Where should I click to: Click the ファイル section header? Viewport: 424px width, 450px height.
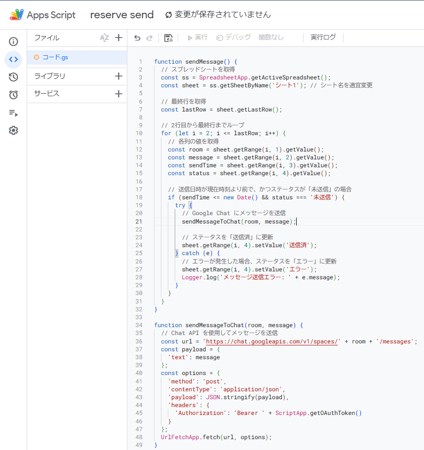[x=47, y=37]
